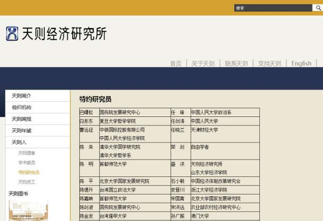This screenshot has width=323, height=221.
Task: Click the name 陈剑波 in the table
Action: 86,207
